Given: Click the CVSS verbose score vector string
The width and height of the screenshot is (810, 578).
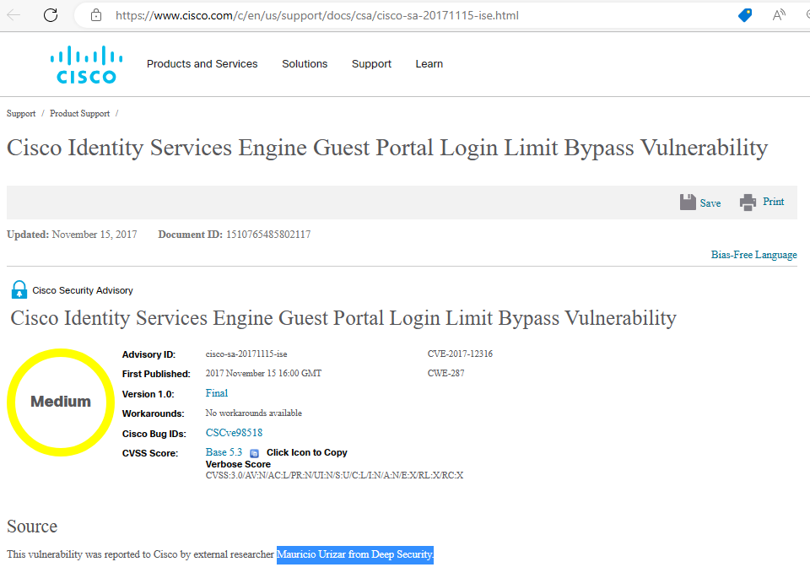Looking at the screenshot, I should point(334,475).
